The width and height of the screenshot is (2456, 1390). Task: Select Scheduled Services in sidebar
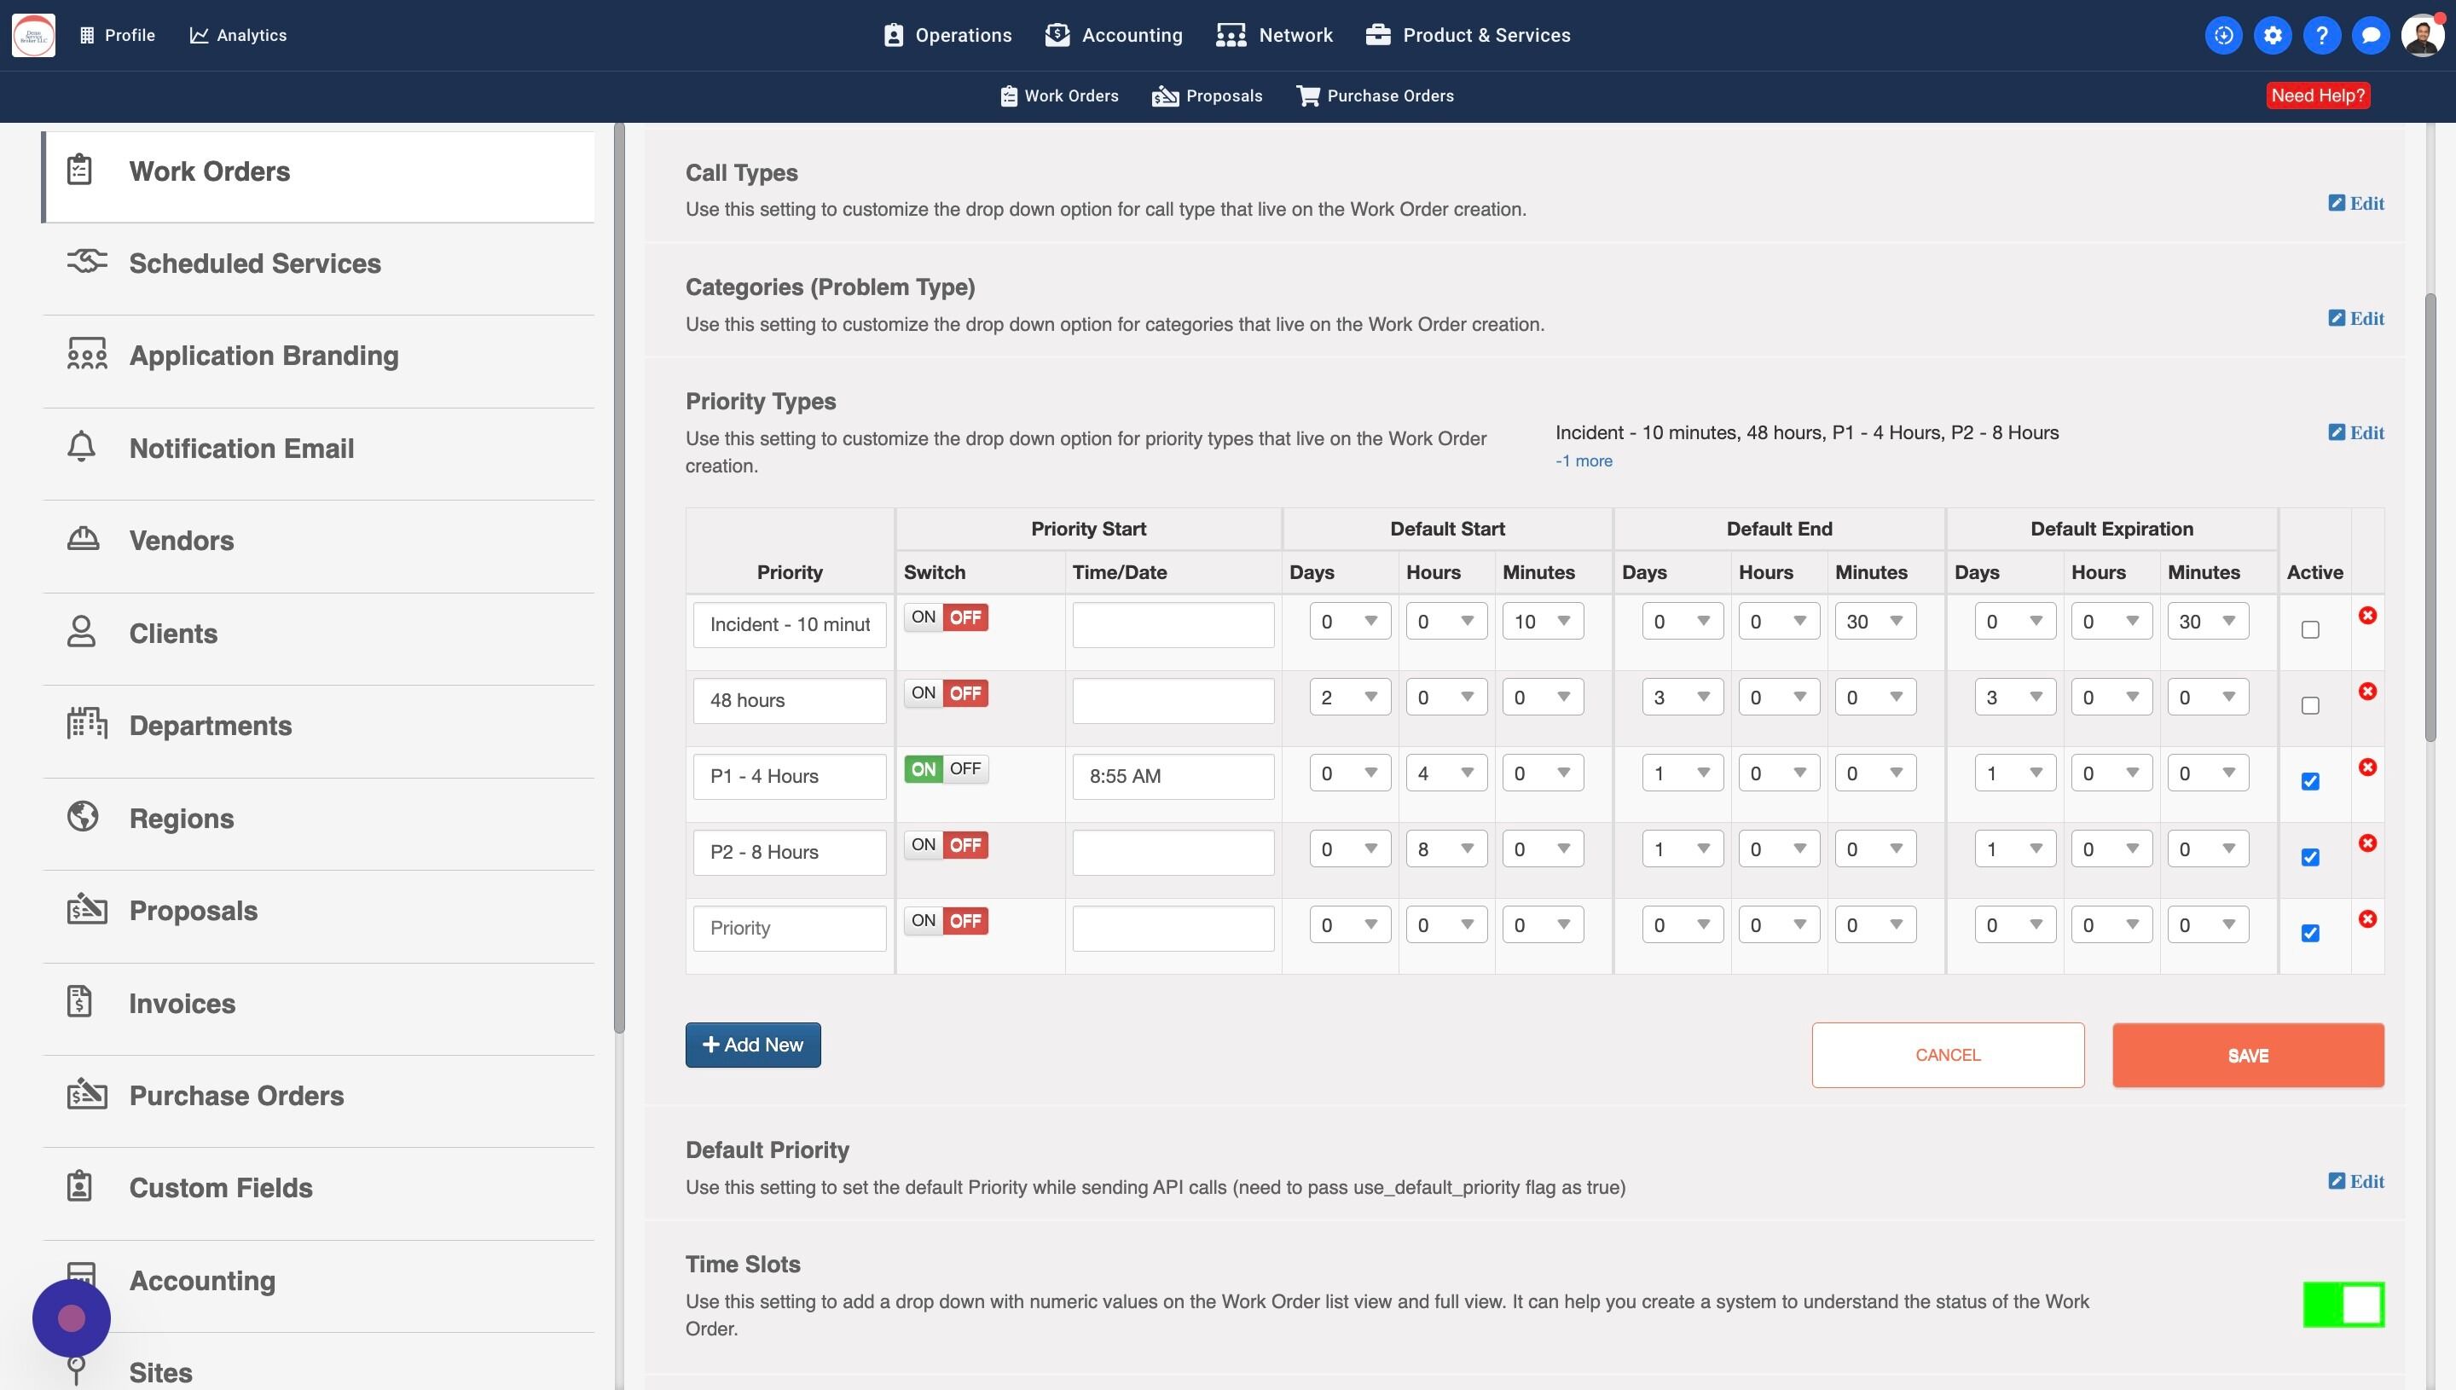coord(255,264)
